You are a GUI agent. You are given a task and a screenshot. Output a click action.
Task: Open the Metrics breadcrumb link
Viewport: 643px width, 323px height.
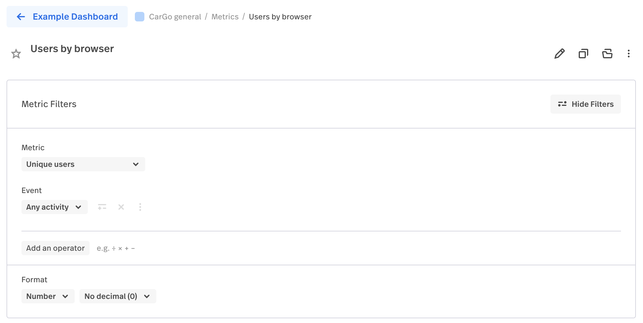(225, 17)
